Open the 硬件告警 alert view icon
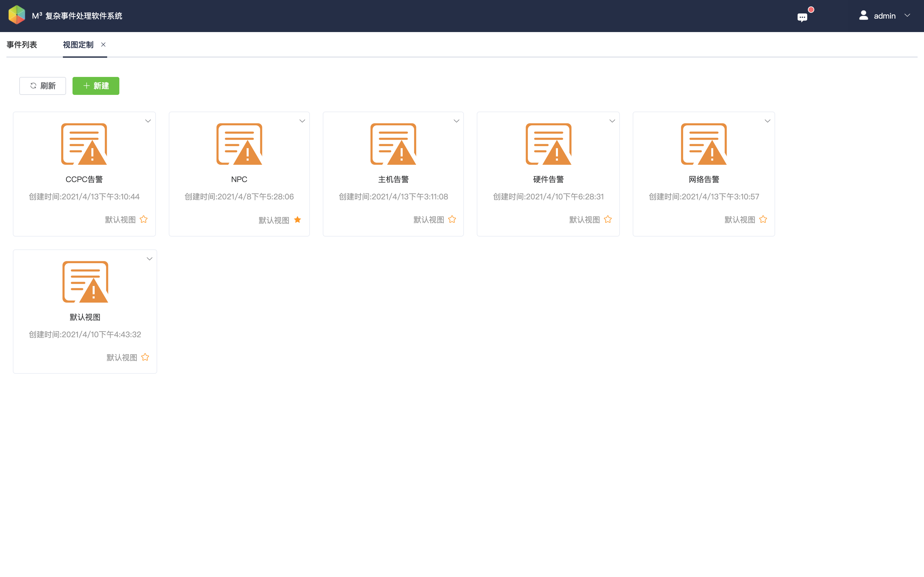The image size is (924, 577). [x=548, y=144]
